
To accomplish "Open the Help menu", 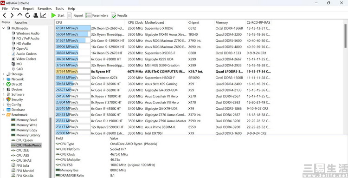I will (x=71, y=9).
